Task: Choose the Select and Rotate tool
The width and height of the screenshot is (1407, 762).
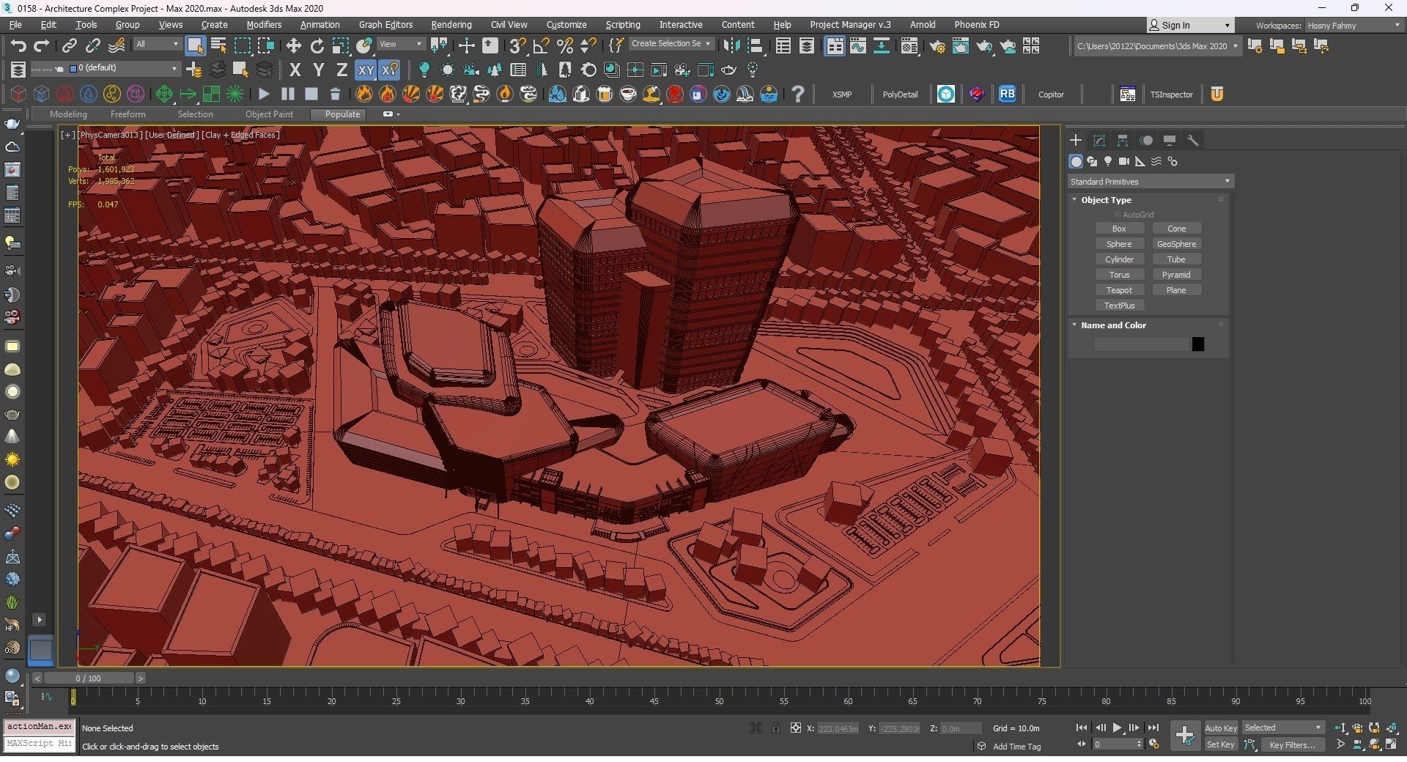Action: coord(317,46)
